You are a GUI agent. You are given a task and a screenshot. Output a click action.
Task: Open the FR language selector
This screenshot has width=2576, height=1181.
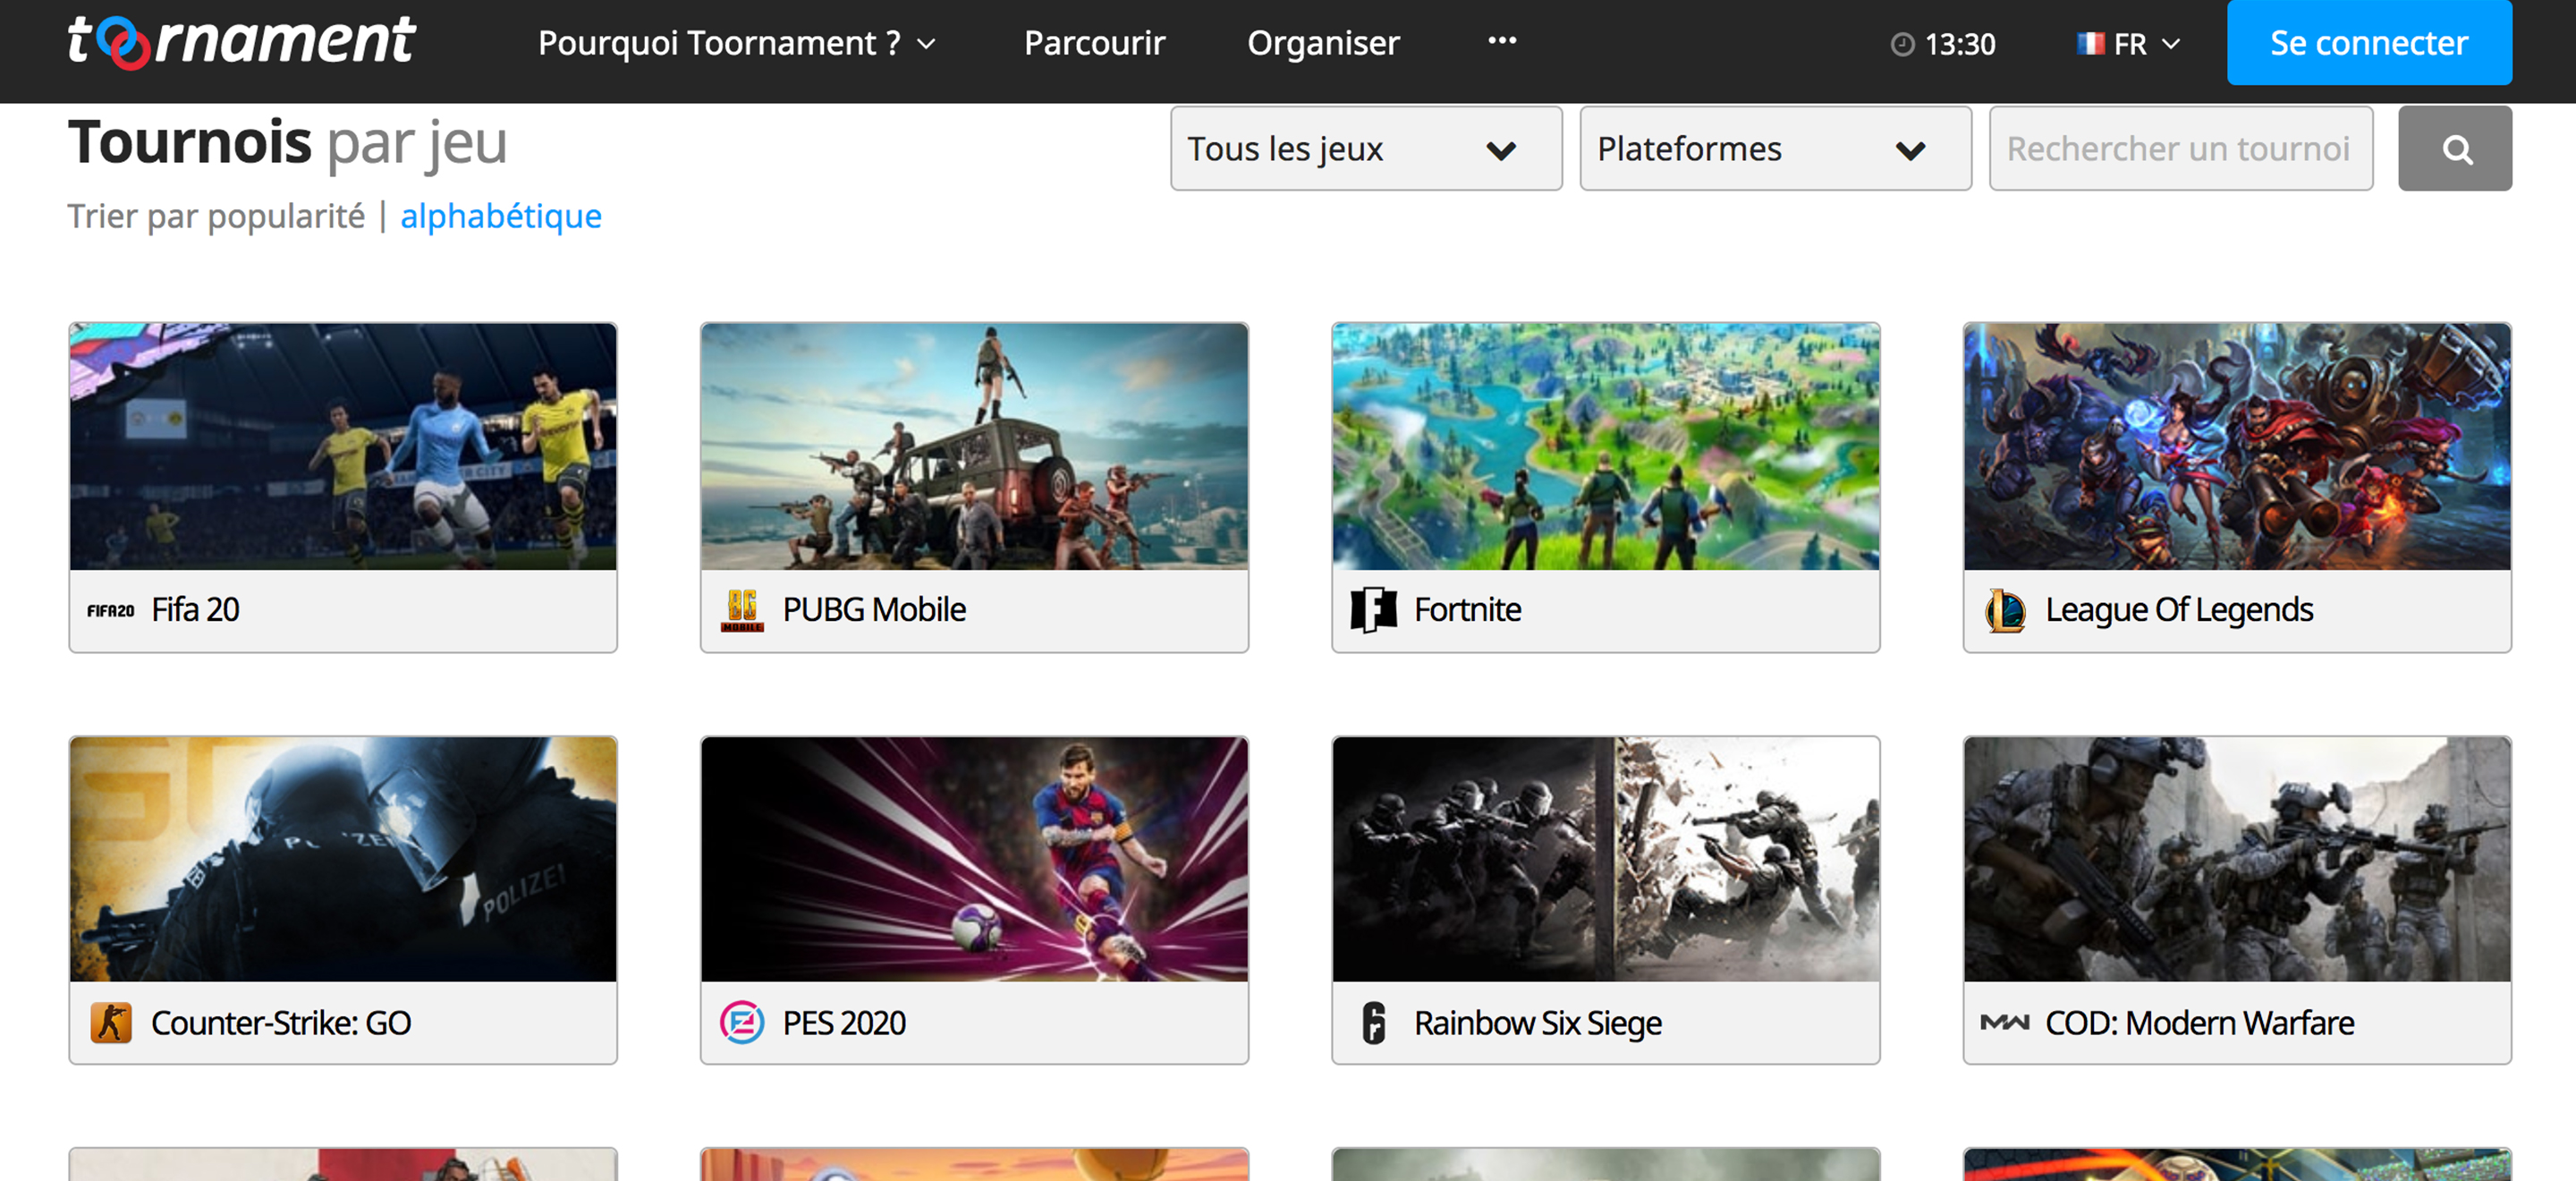2128,44
